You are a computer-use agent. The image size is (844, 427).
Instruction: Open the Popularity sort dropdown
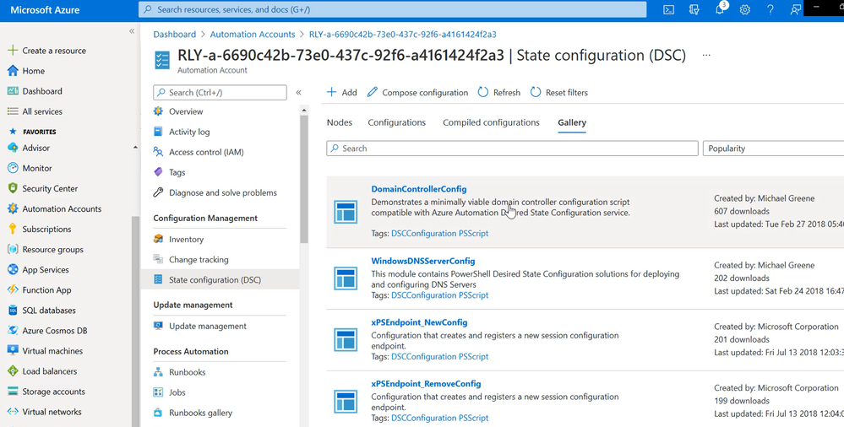coord(774,149)
